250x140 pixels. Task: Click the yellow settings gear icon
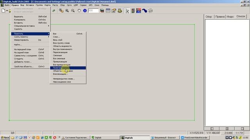click(x=120, y=10)
